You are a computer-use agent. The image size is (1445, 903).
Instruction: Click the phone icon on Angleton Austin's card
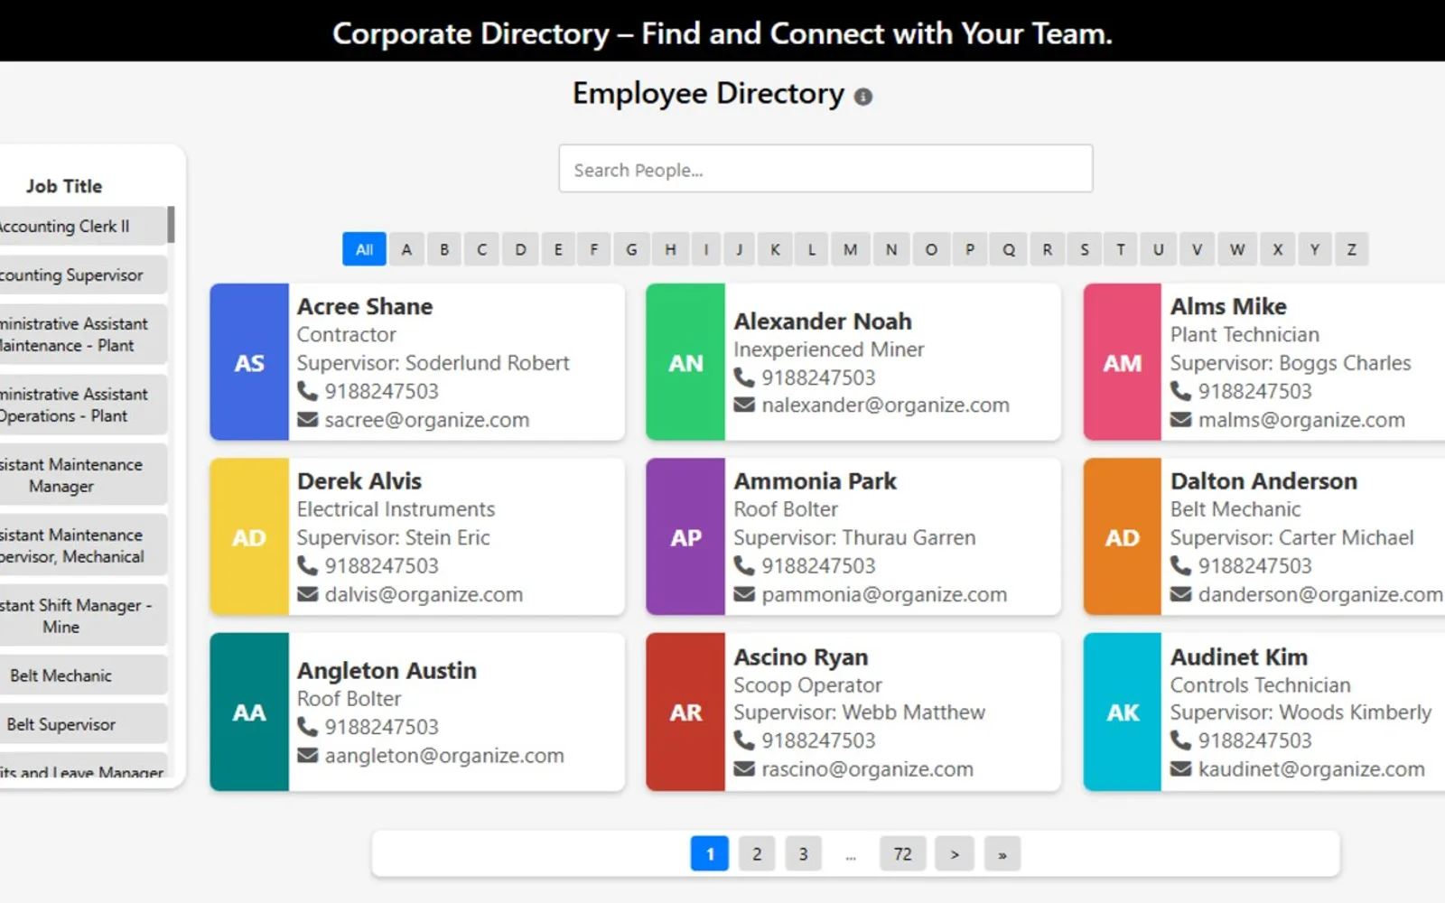tap(307, 727)
